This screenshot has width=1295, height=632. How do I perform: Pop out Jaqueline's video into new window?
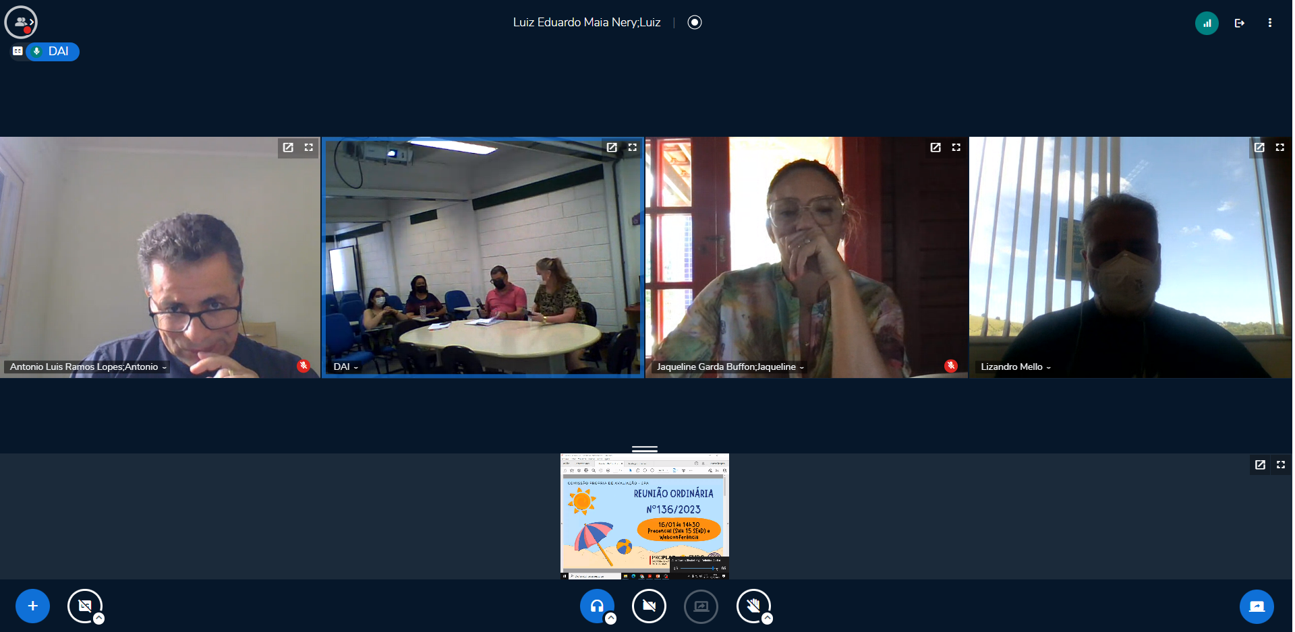(935, 148)
